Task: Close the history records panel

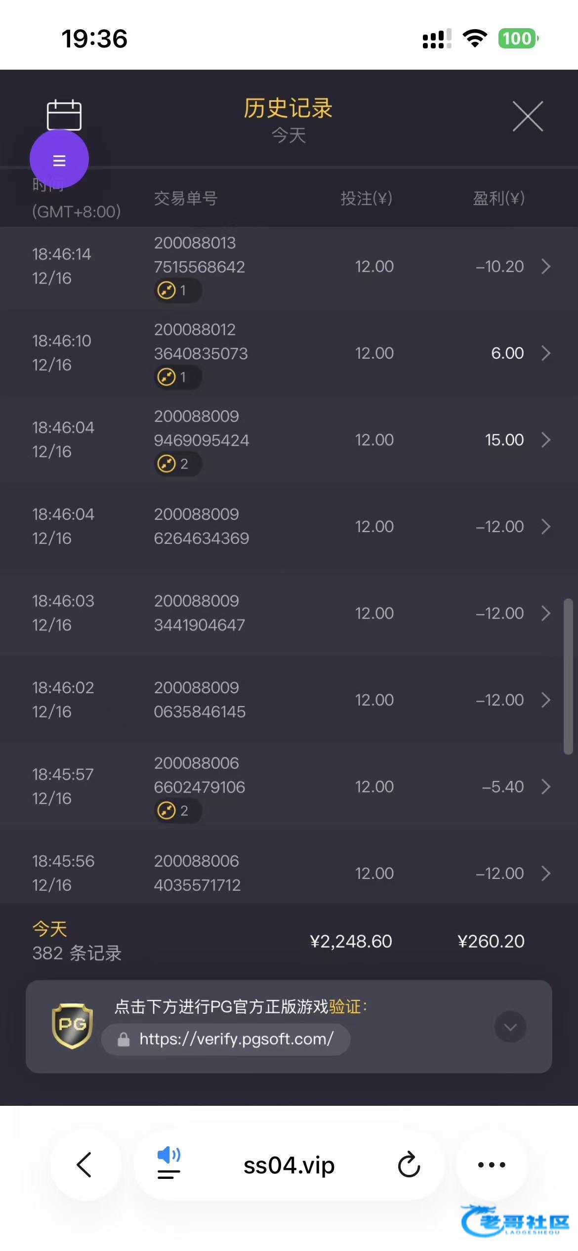Action: pos(528,117)
